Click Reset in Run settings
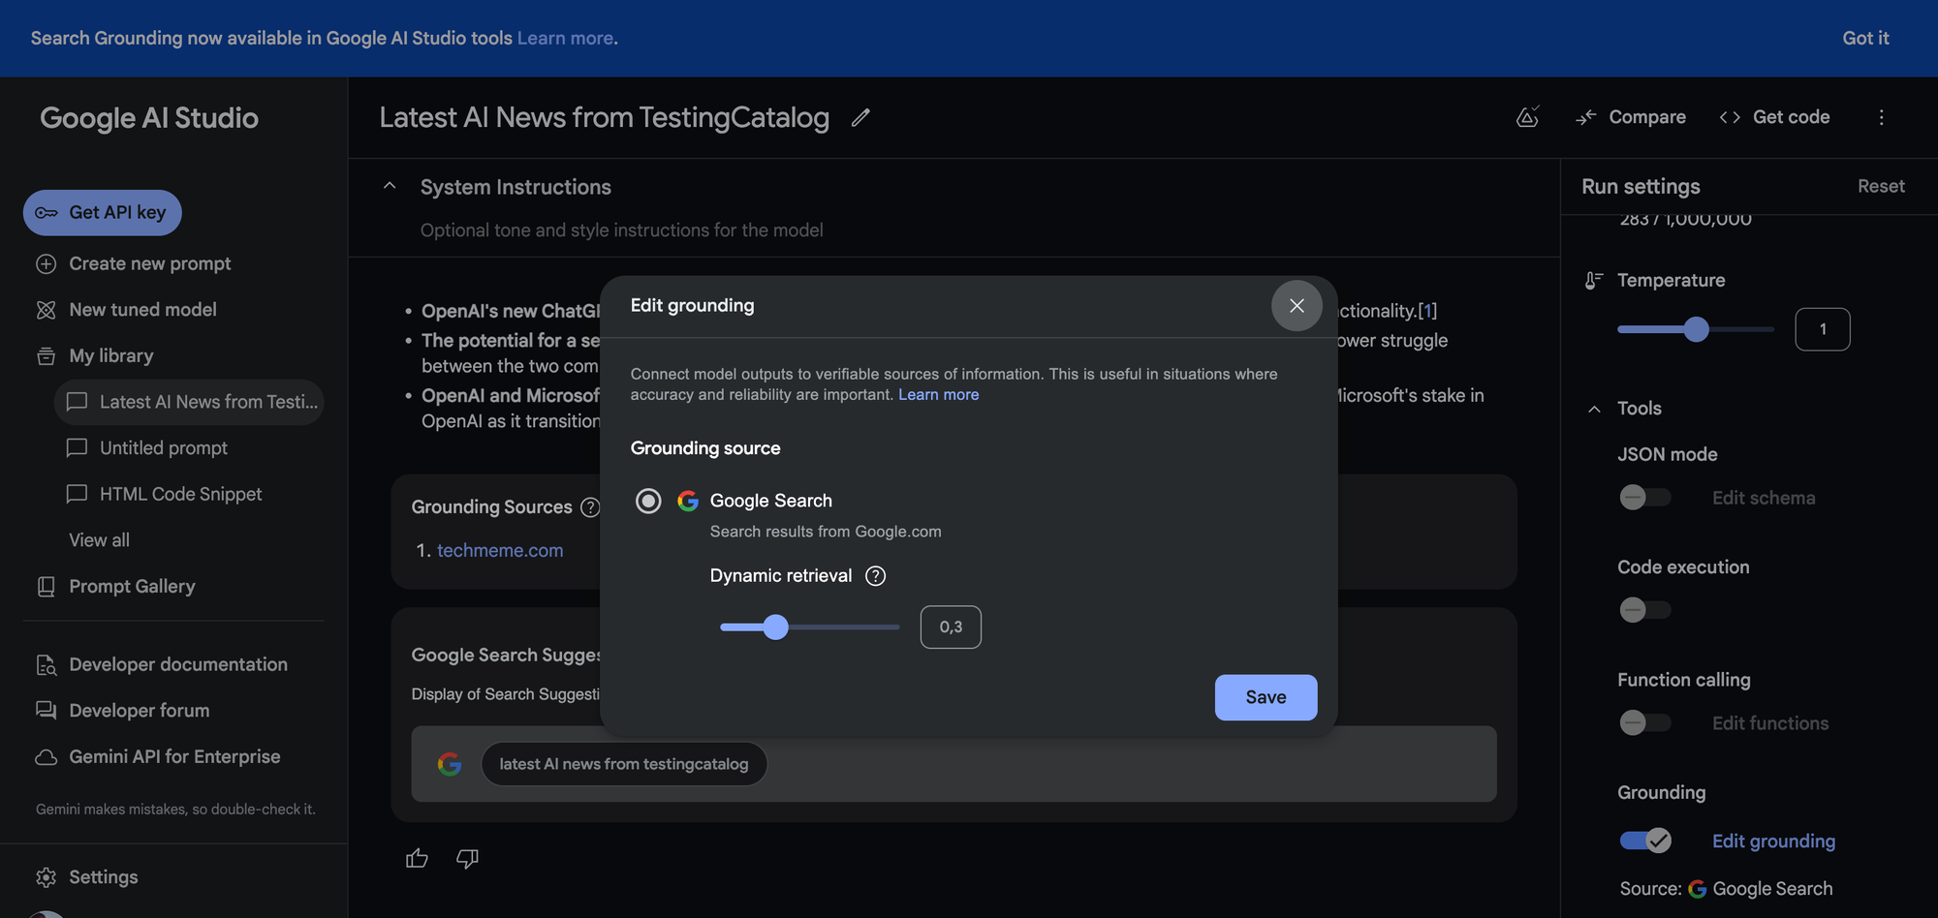The width and height of the screenshot is (1938, 918). click(1881, 186)
